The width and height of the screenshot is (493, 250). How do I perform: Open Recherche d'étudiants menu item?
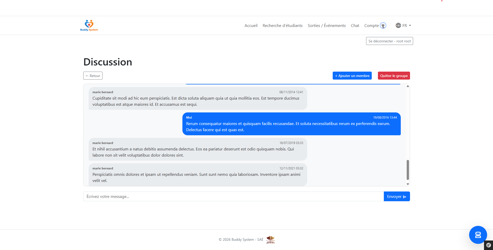pyautogui.click(x=282, y=25)
